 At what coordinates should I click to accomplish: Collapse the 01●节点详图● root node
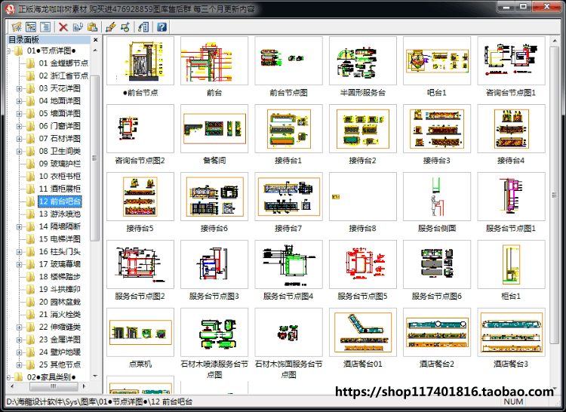coord(8,51)
